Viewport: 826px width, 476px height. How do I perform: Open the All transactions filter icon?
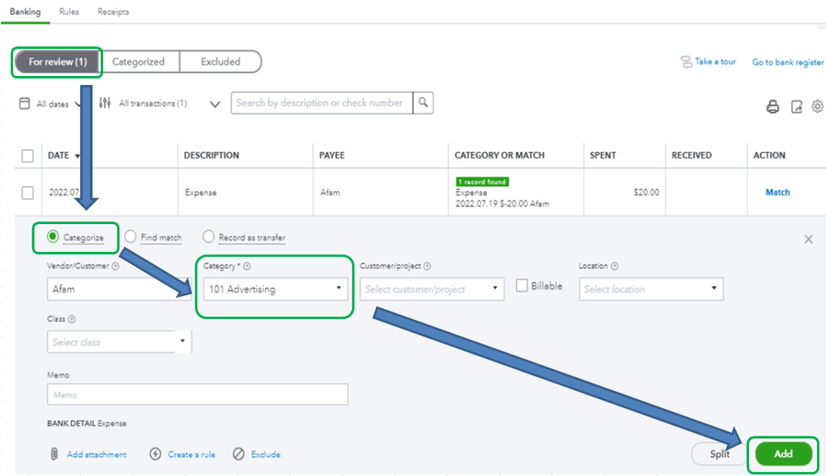coord(105,102)
